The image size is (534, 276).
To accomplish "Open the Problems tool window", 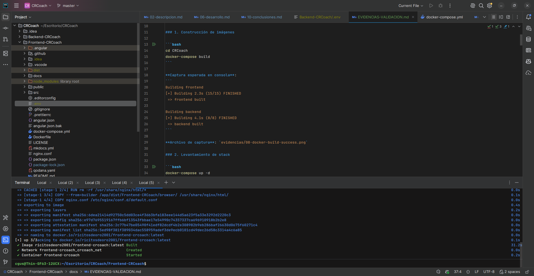I will click(x=6, y=251).
